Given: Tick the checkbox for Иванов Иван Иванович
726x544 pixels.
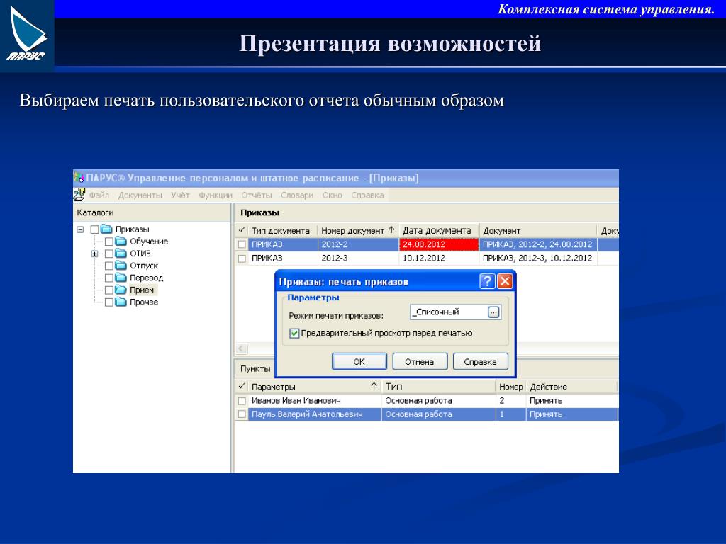Looking at the screenshot, I should [x=242, y=401].
